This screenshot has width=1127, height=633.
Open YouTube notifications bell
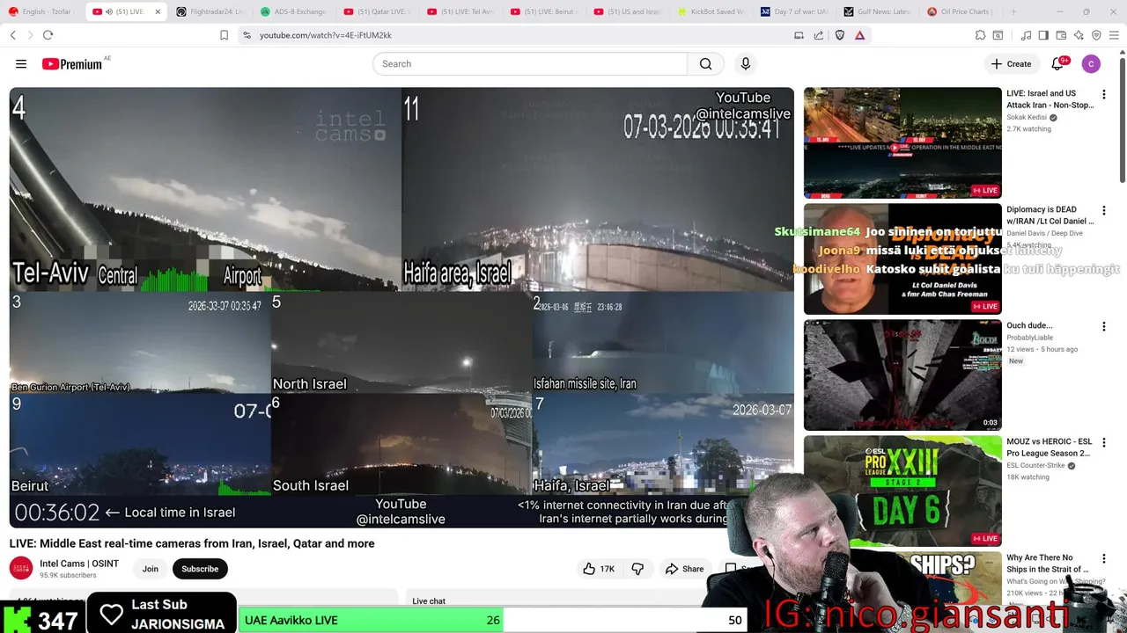1058,64
